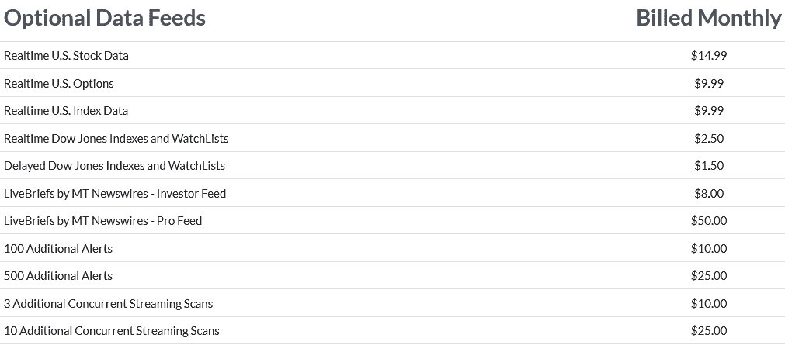Click the $25.00 price for 10 streaming scans
The image size is (785, 345).
click(708, 330)
